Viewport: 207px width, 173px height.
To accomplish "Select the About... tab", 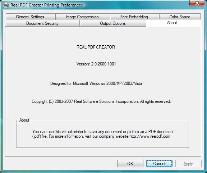I will (x=174, y=23).
